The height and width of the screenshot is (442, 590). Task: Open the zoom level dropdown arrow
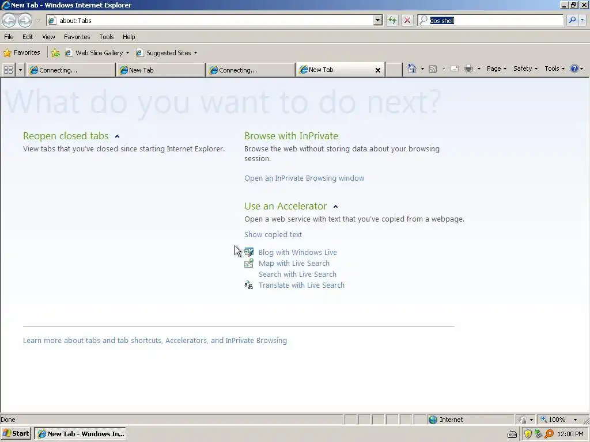575,420
